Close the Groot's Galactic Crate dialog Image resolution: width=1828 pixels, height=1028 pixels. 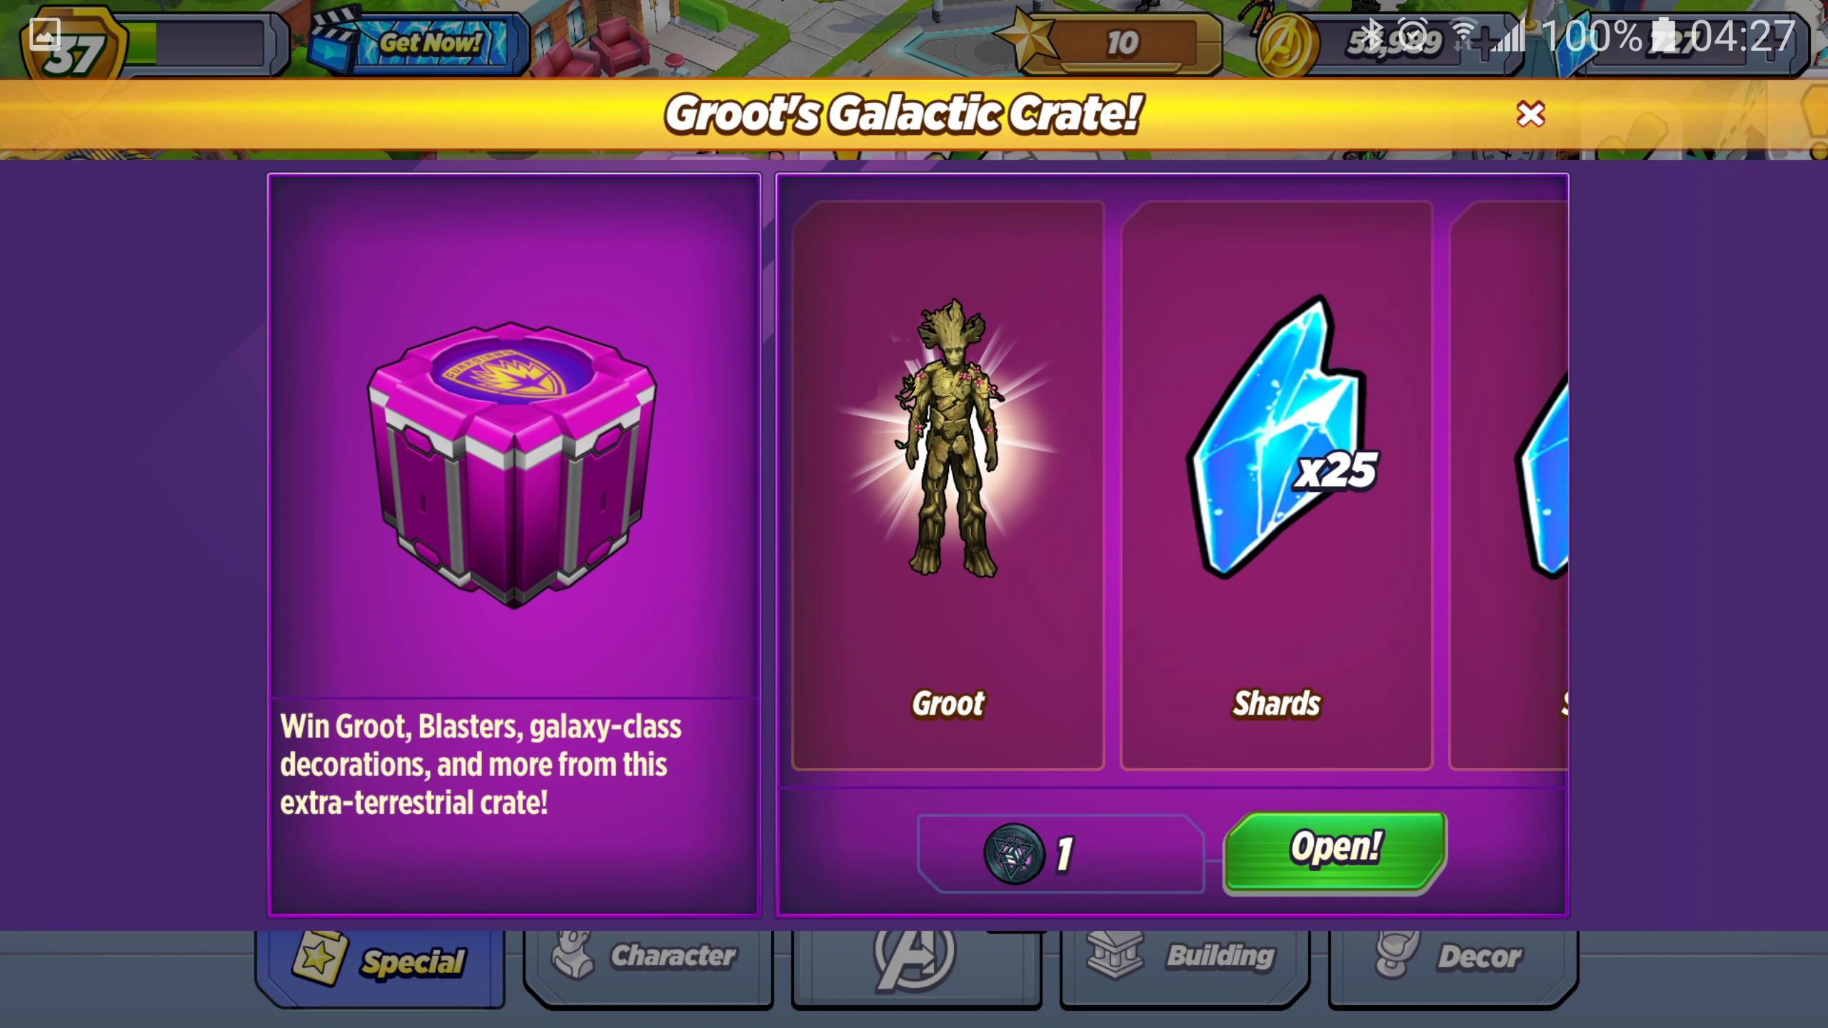1530,114
